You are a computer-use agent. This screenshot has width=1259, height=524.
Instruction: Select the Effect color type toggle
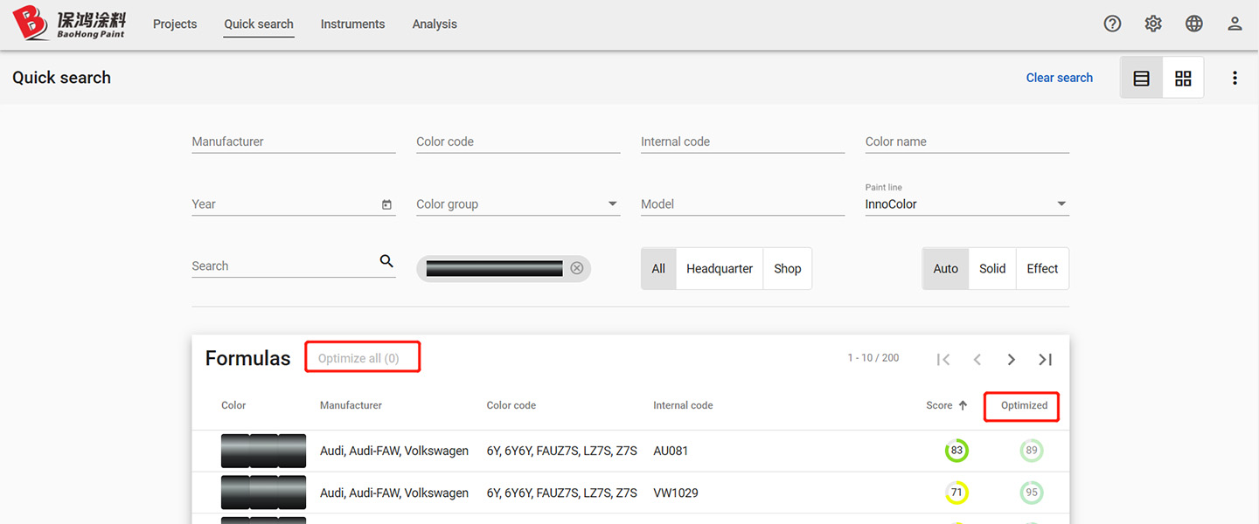[x=1042, y=268]
